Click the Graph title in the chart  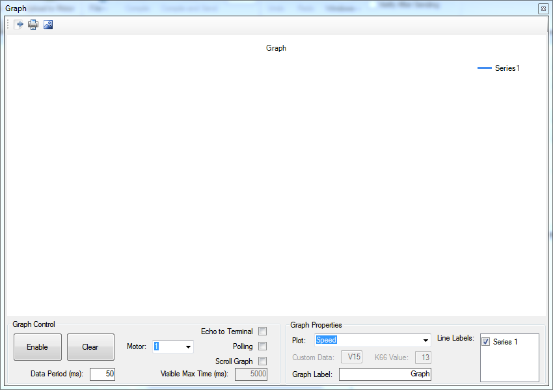pos(276,48)
